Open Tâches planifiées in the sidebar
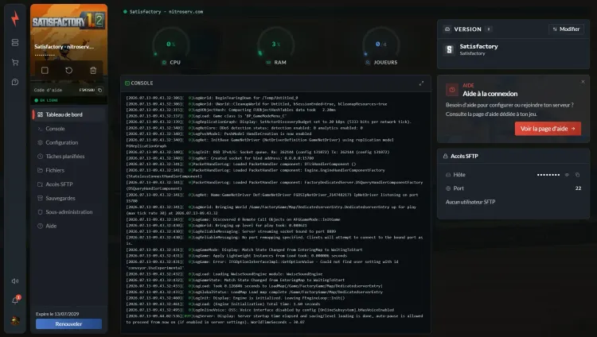This screenshot has width=597, height=337. (x=68, y=157)
